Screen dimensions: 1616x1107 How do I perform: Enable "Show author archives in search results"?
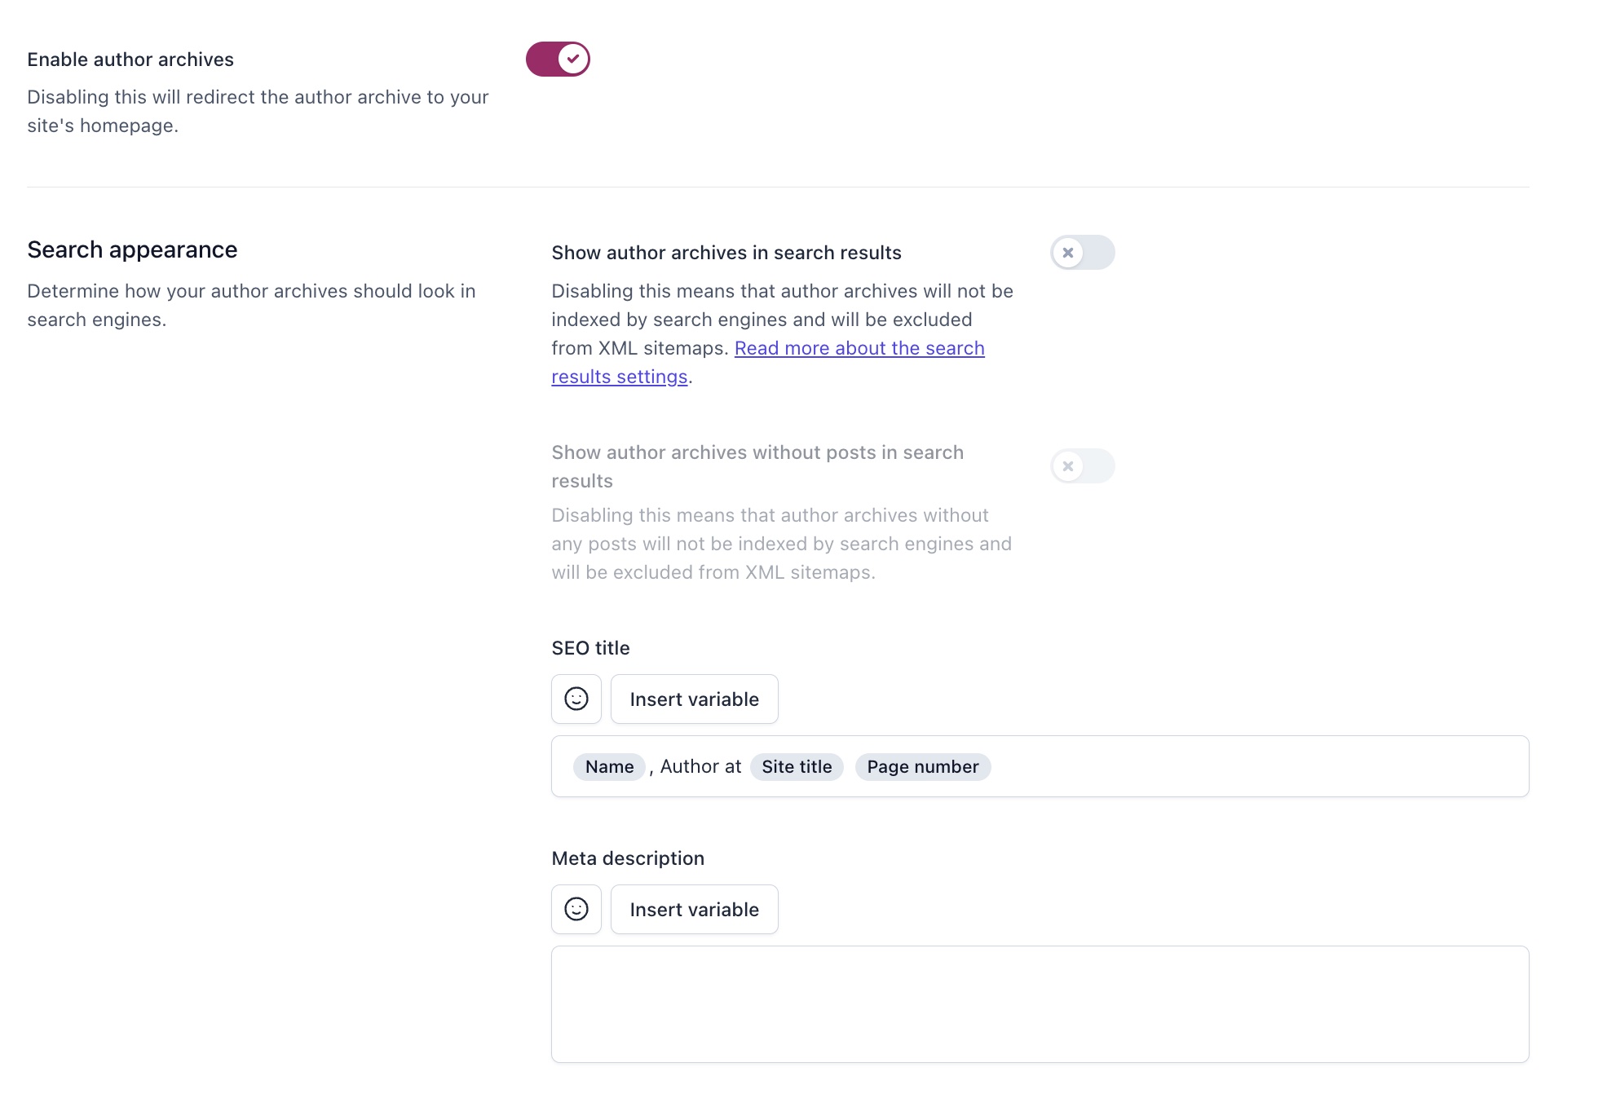1082,253
